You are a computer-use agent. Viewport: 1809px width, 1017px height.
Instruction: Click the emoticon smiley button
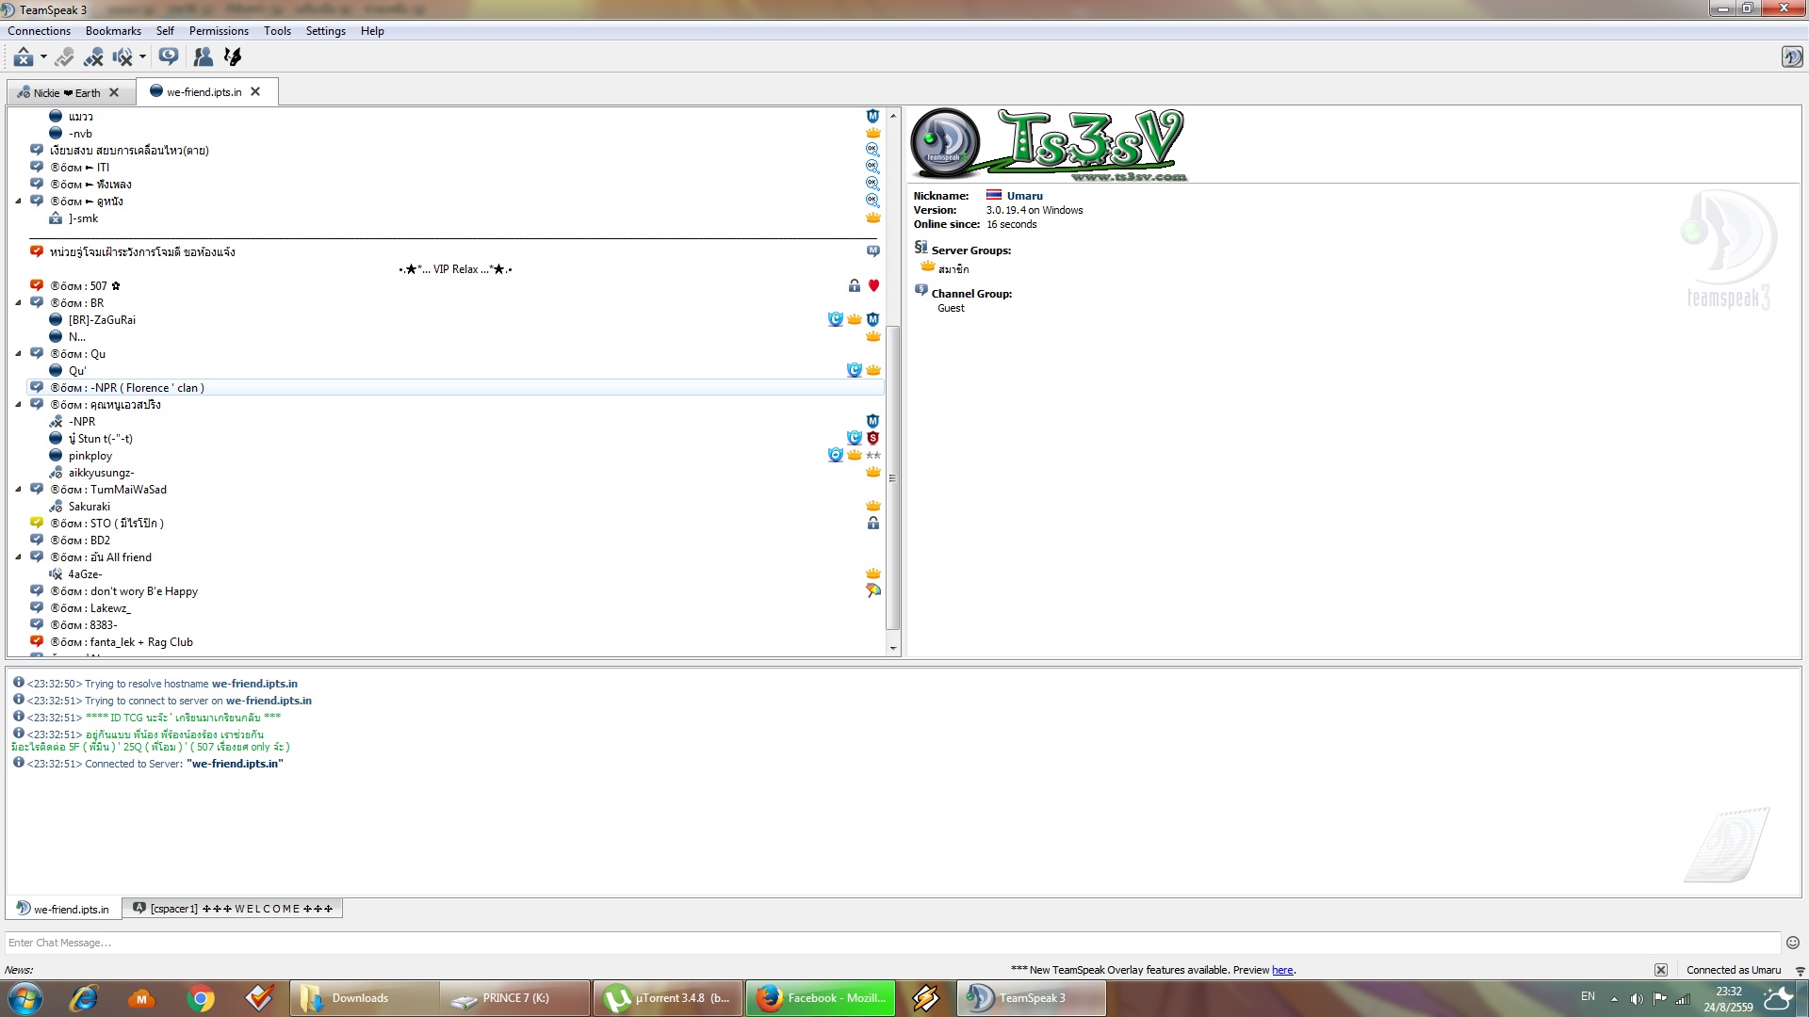[x=1793, y=943]
